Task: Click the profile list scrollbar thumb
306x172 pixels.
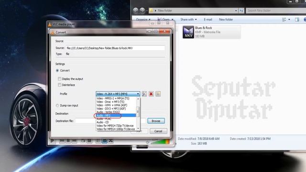Action: click(138, 112)
